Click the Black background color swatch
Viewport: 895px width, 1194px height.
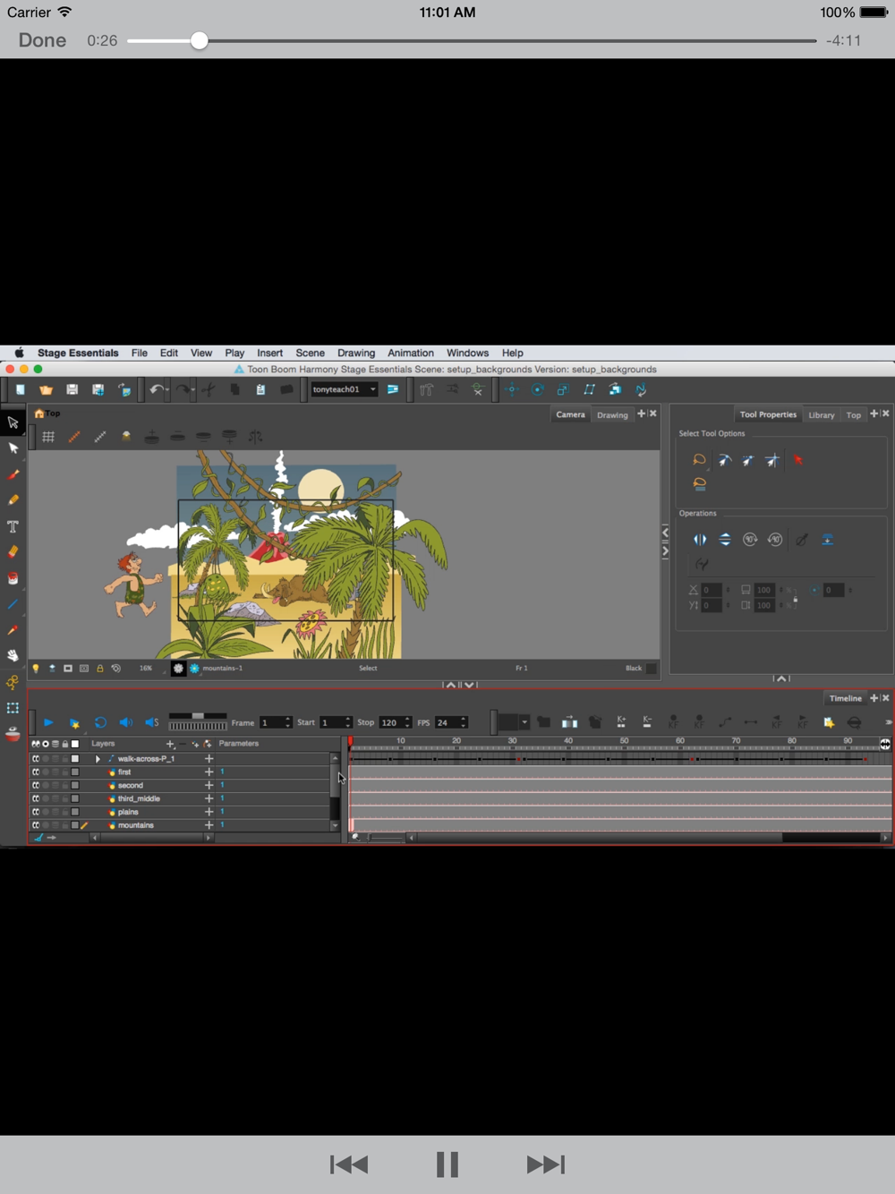(652, 669)
